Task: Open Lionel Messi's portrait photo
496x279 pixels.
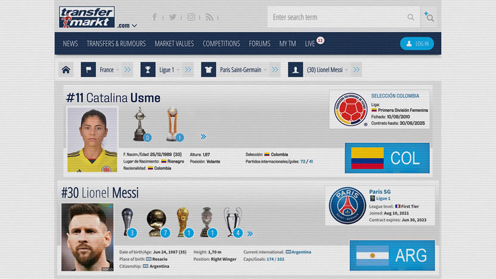Action: coord(87,237)
